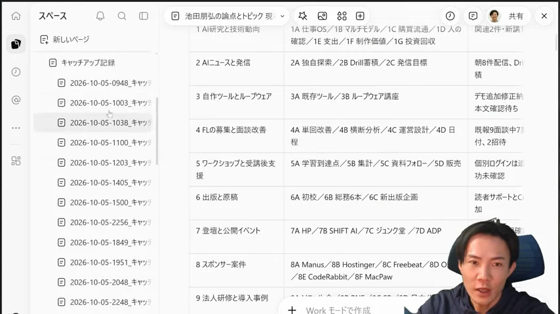Screen dimensions: 560x314
Task: Click cell 6 出版と原稿
Action: coord(237,203)
